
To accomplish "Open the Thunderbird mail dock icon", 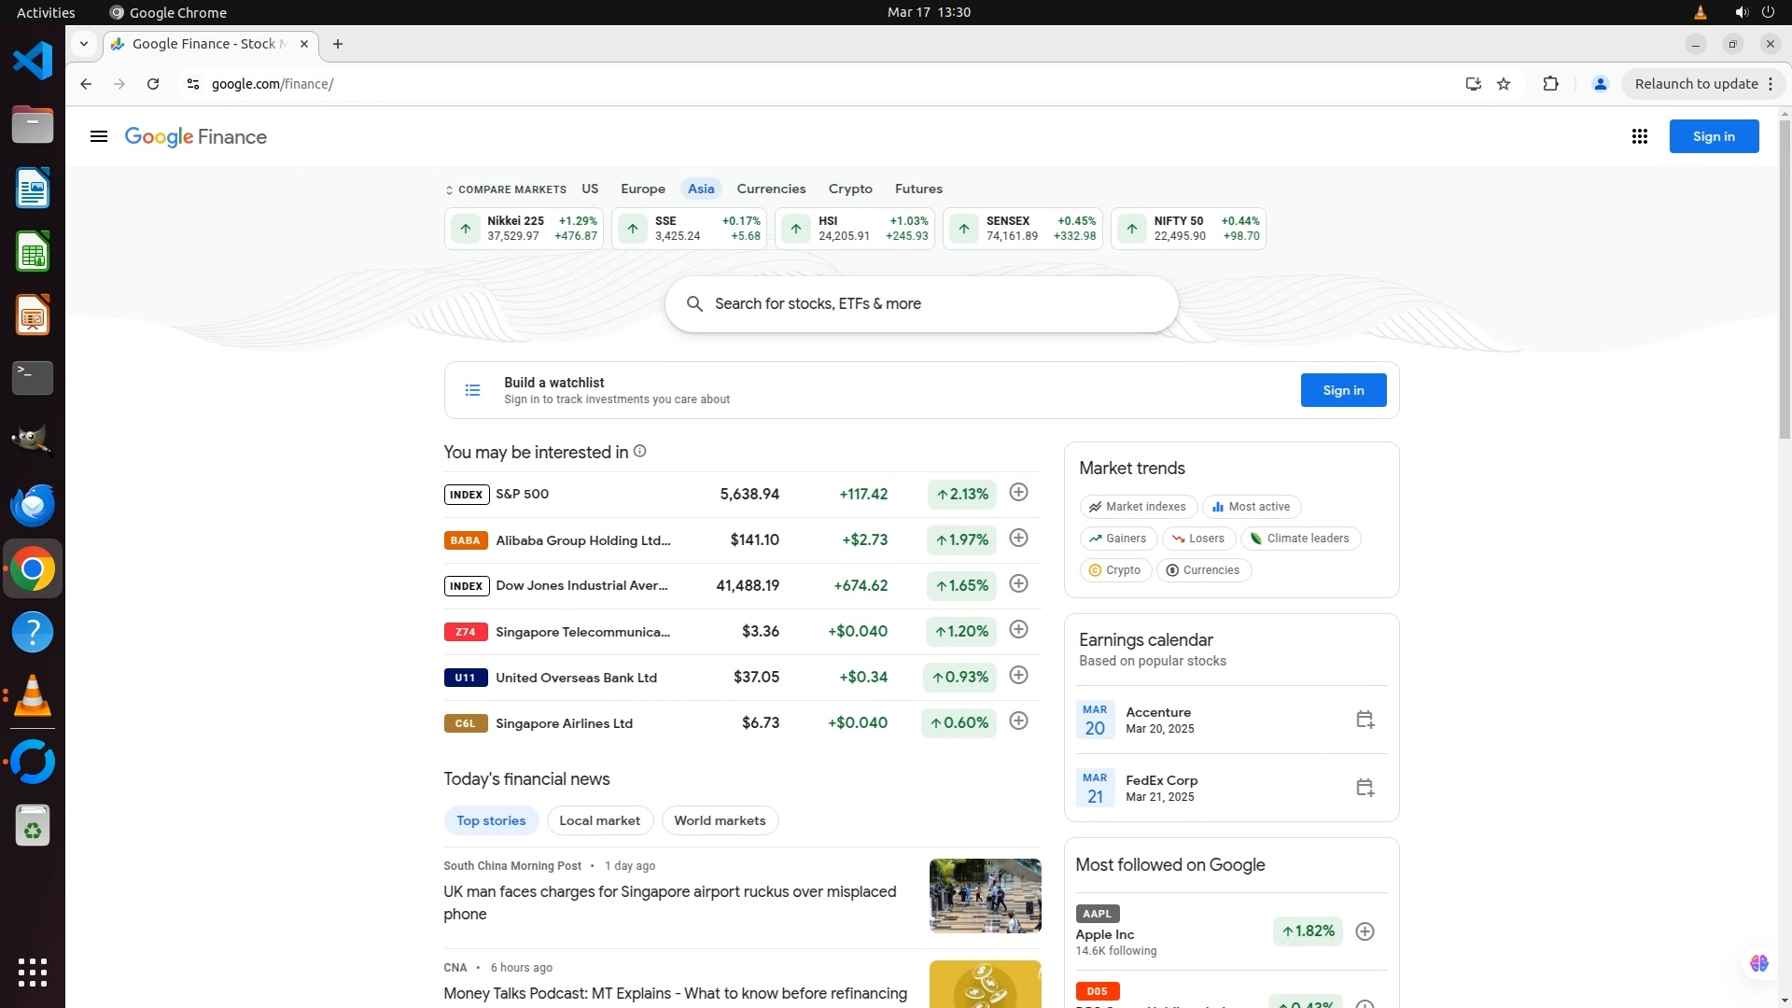I will point(33,505).
